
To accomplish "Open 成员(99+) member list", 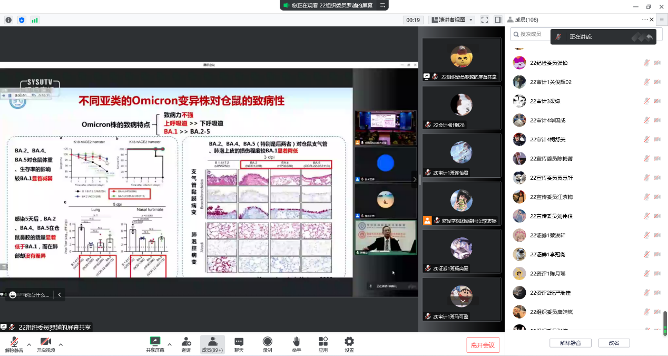I will coord(213,343).
